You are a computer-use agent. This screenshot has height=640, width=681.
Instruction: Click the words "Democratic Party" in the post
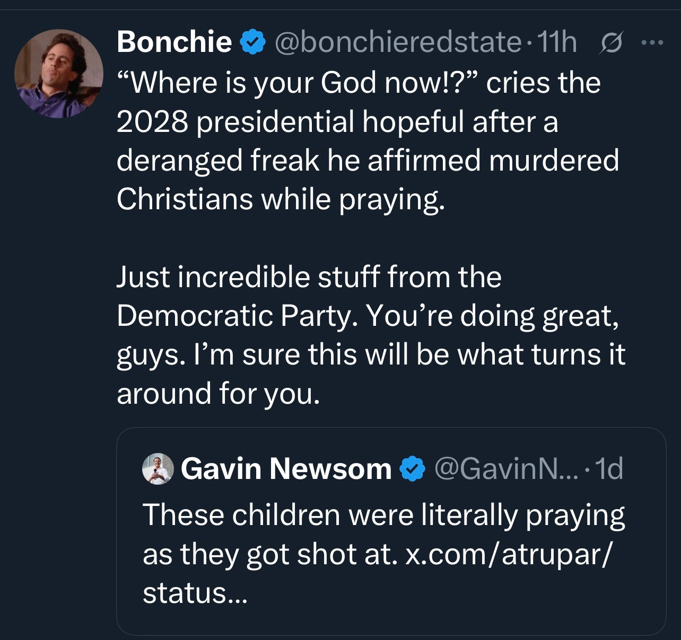click(232, 316)
